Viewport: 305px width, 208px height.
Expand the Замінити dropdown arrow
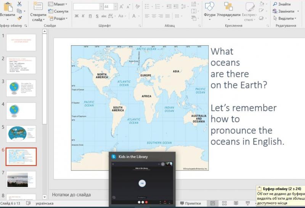298,11
